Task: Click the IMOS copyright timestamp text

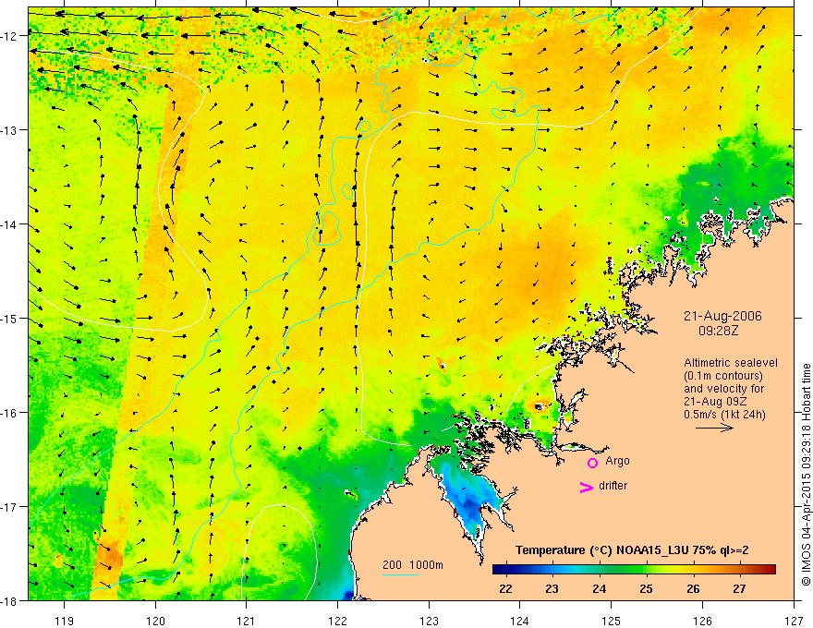Action: click(x=806, y=474)
